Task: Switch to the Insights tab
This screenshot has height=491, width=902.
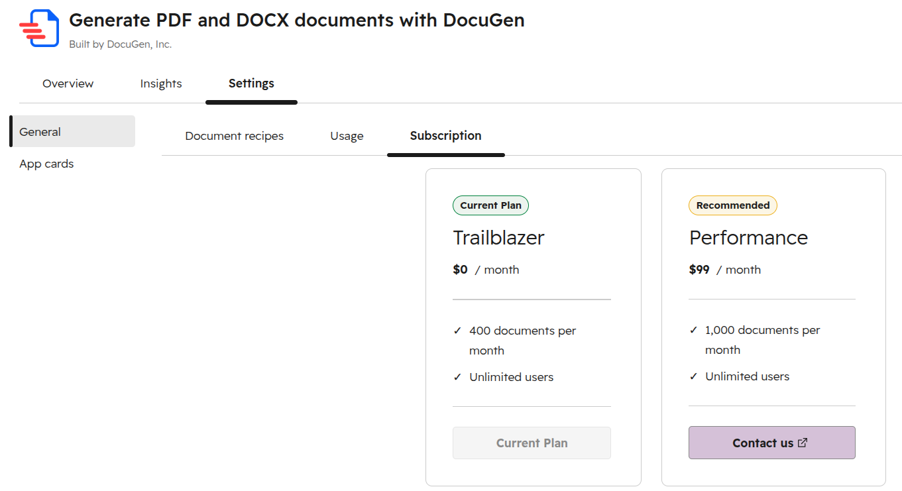Action: (161, 83)
